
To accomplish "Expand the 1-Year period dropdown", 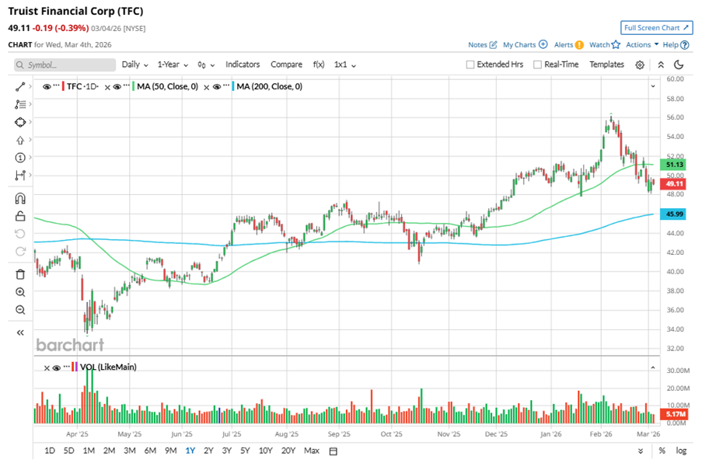I will pyautogui.click(x=173, y=64).
